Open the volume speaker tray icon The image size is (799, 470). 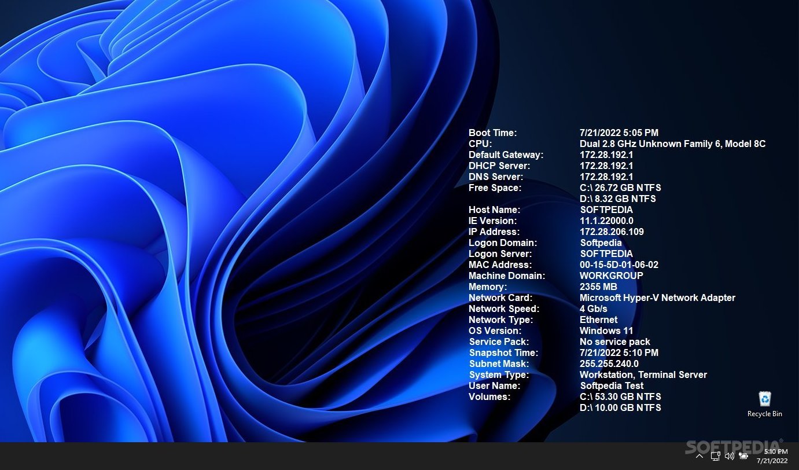pos(729,456)
